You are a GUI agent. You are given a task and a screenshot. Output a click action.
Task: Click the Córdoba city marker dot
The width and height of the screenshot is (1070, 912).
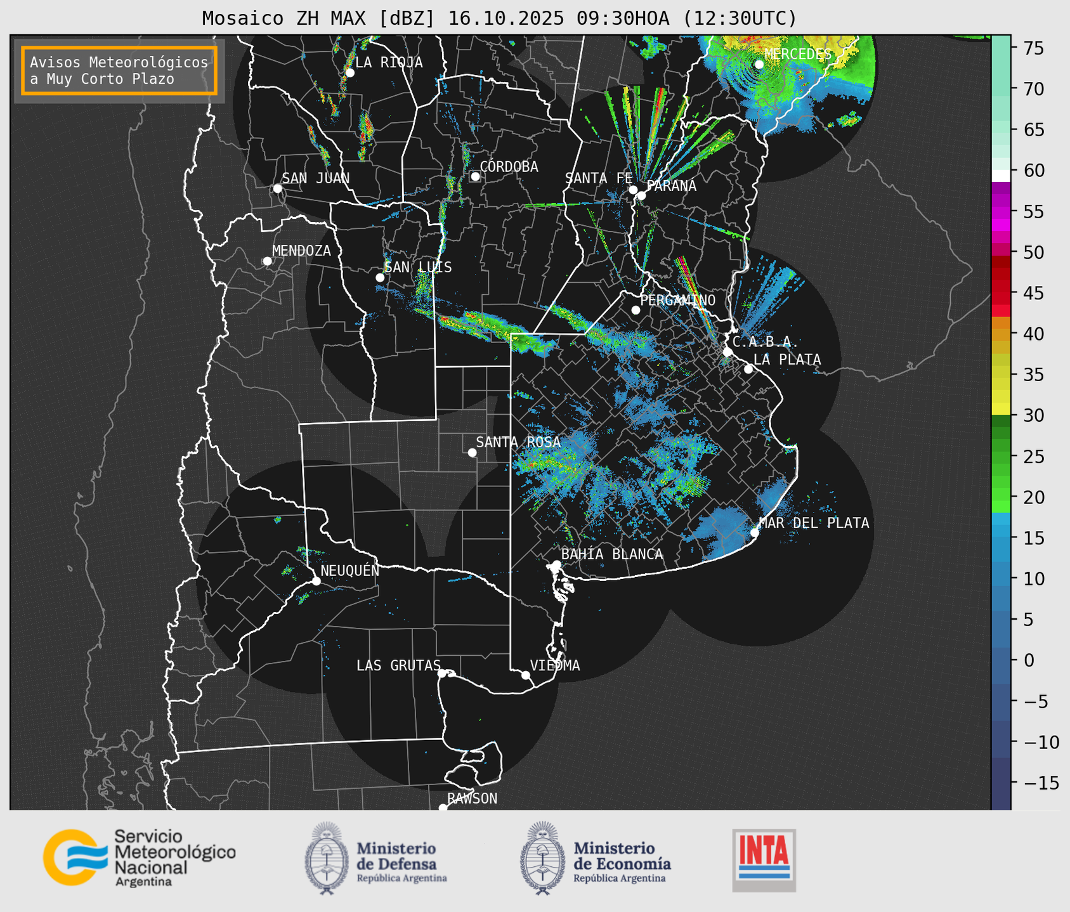[475, 176]
